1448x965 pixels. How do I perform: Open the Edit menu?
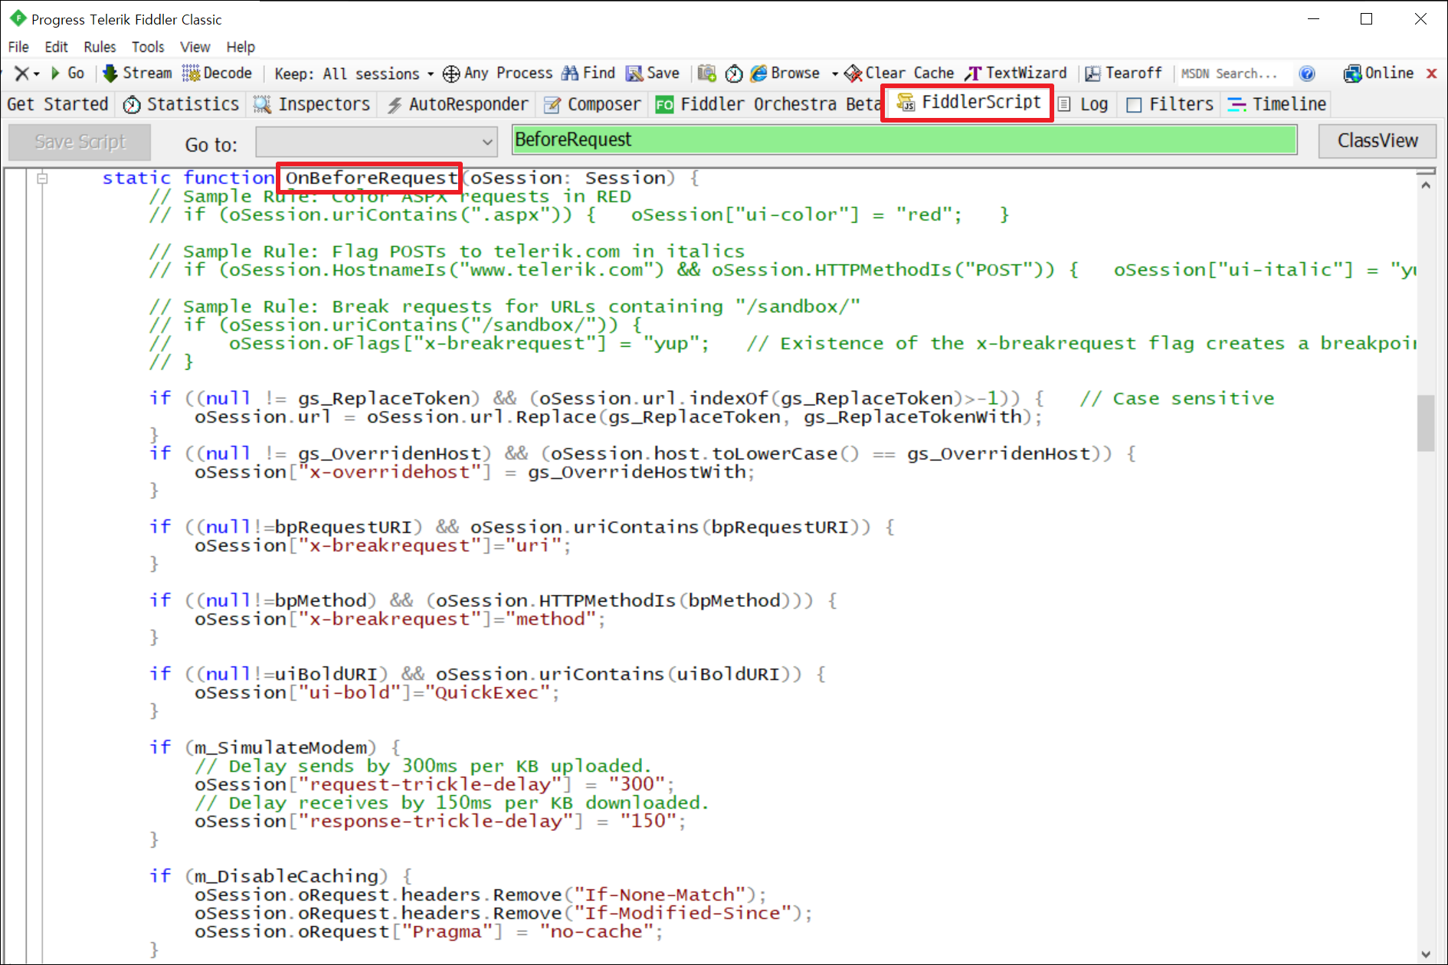point(56,47)
